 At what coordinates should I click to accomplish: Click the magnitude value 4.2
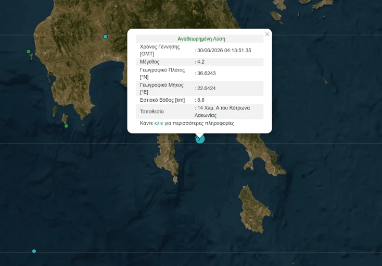coord(201,62)
